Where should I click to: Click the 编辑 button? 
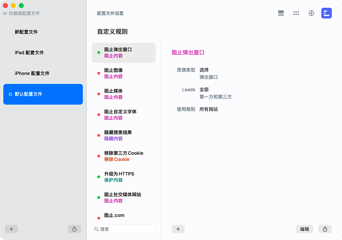[305, 229]
